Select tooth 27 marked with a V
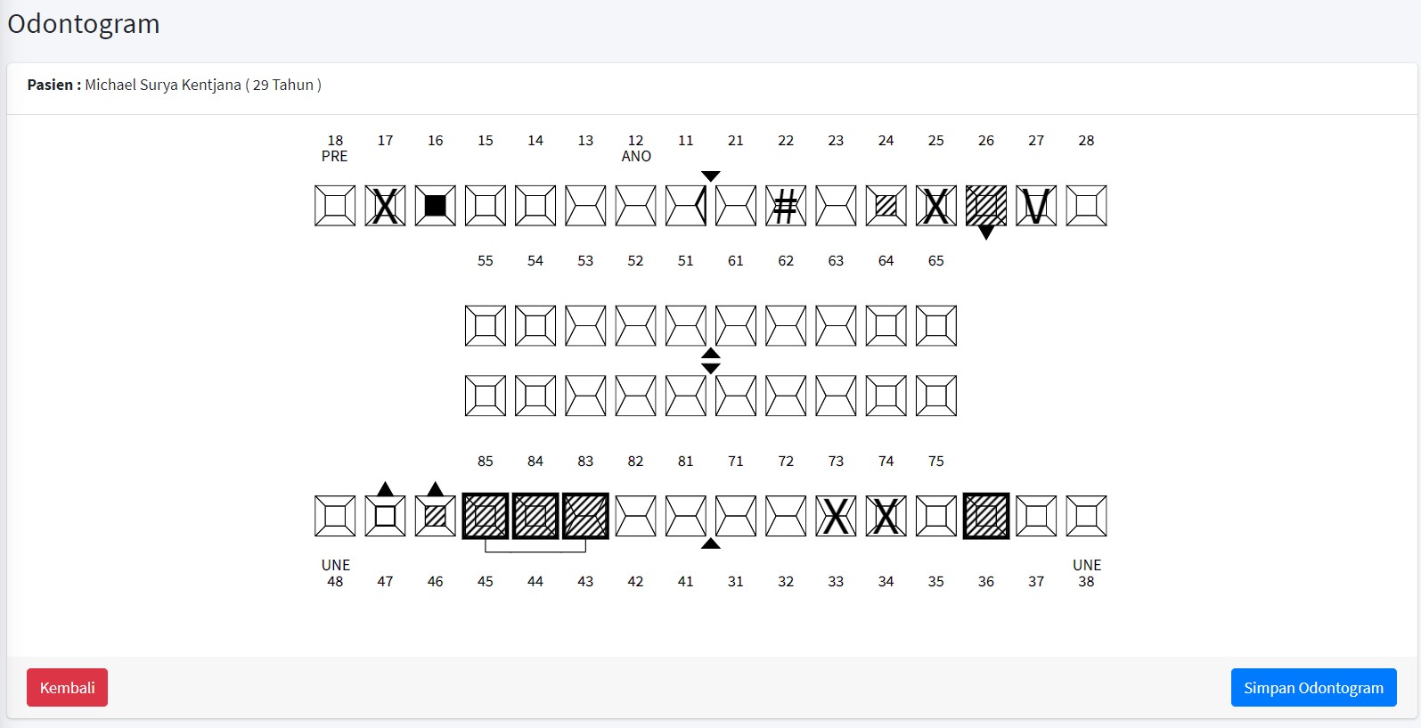1421x728 pixels. click(x=1036, y=206)
